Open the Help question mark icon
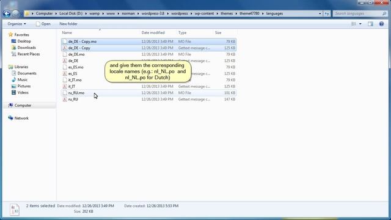Screen dimensions: 391x220 (381, 24)
